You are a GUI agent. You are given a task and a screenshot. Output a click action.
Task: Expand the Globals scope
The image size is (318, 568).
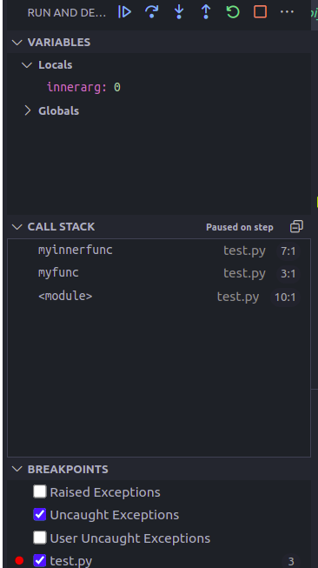(x=28, y=110)
